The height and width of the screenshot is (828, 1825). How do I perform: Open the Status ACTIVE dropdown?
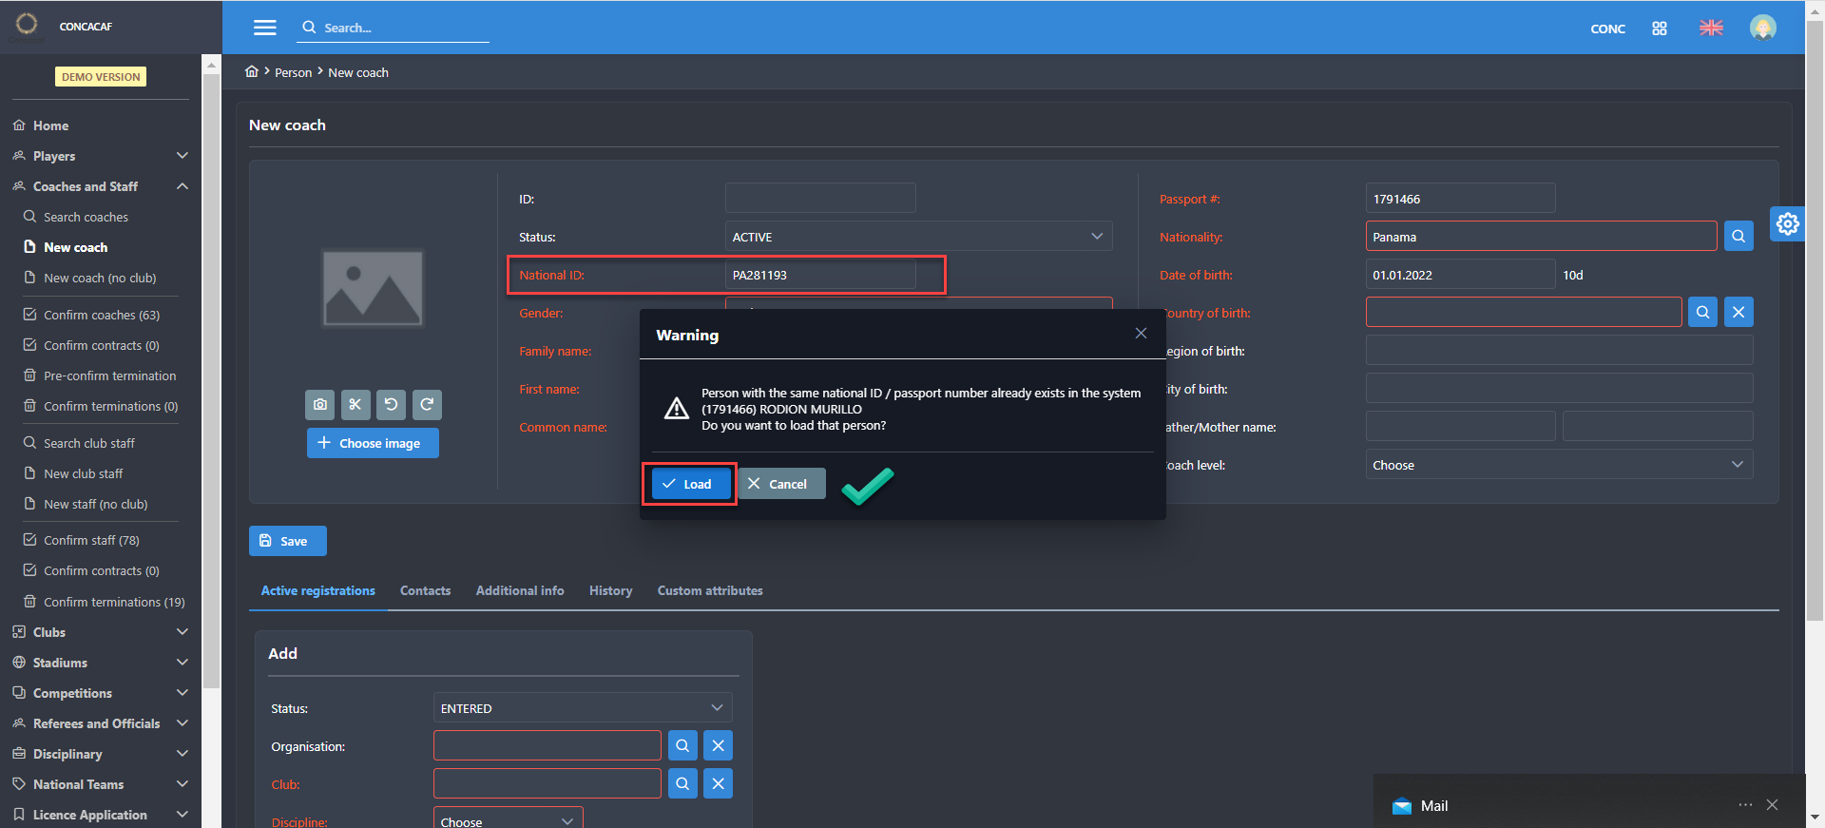point(917,237)
